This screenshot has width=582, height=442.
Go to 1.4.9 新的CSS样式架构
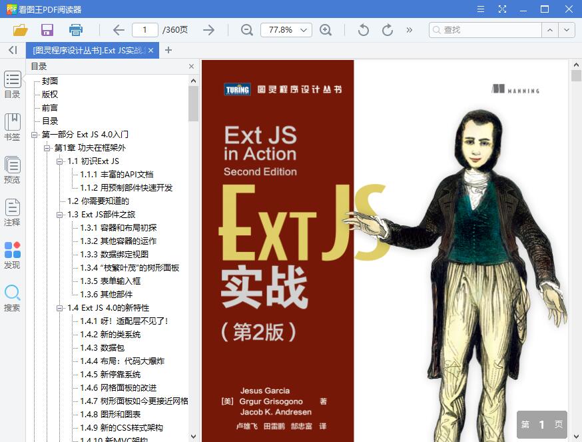point(121,428)
